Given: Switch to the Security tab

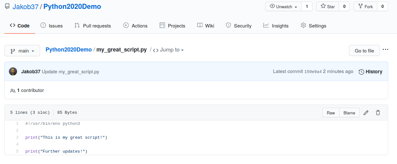Looking at the screenshot, I should pos(239,26).
